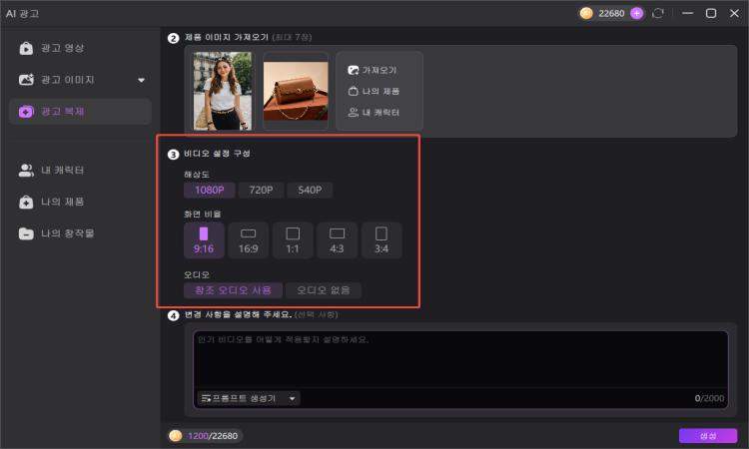Click the 광고 이미지 picture icon
Image resolution: width=749 pixels, height=449 pixels.
click(26, 80)
